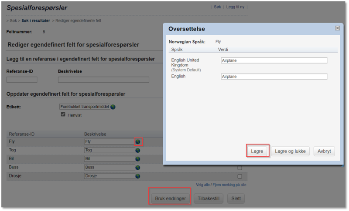Focus the Referanse-ID input field
349x211 pixels.
pos(22,80)
